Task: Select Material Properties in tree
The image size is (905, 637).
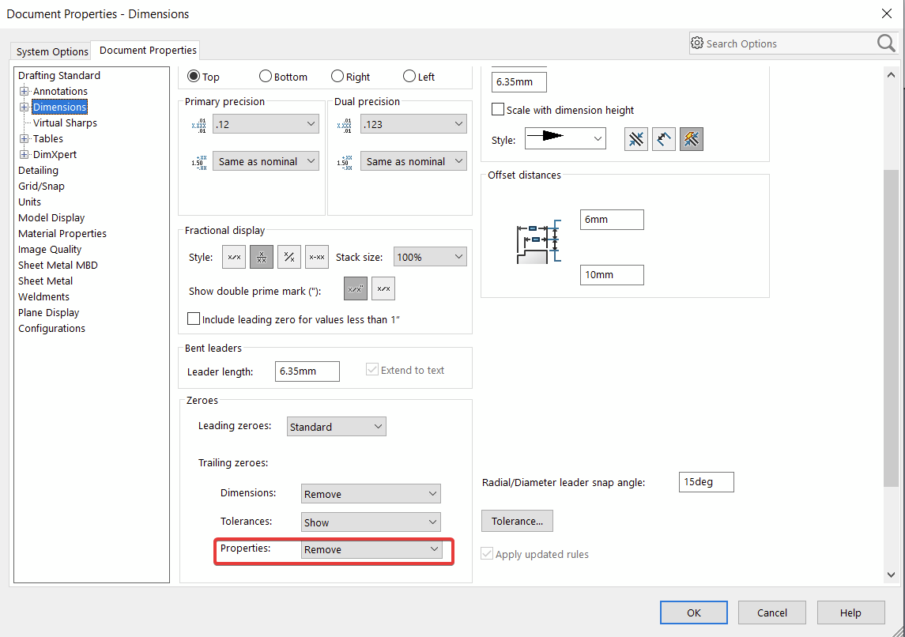Action: [62, 233]
